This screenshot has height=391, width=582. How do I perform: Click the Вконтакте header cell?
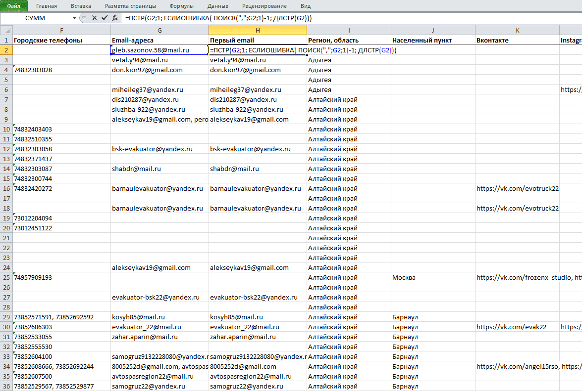point(517,40)
